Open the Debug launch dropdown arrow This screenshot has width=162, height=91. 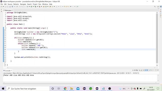[29, 7]
